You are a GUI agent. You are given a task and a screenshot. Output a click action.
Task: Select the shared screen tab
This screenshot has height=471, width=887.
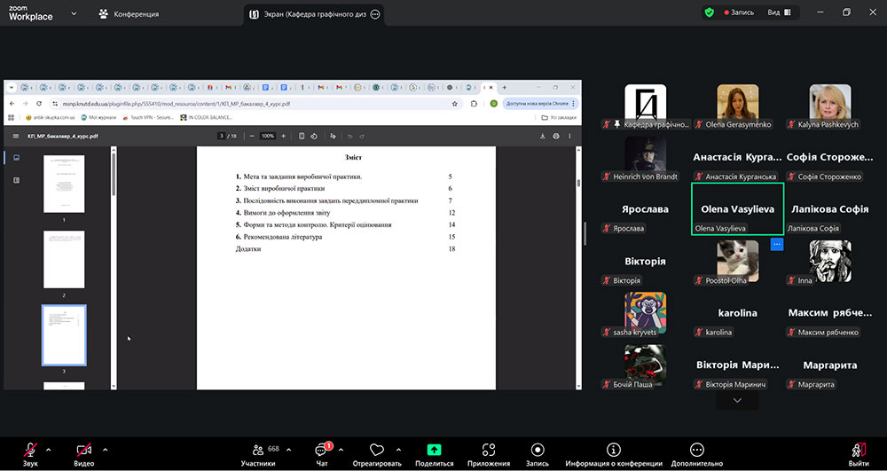[315, 14]
